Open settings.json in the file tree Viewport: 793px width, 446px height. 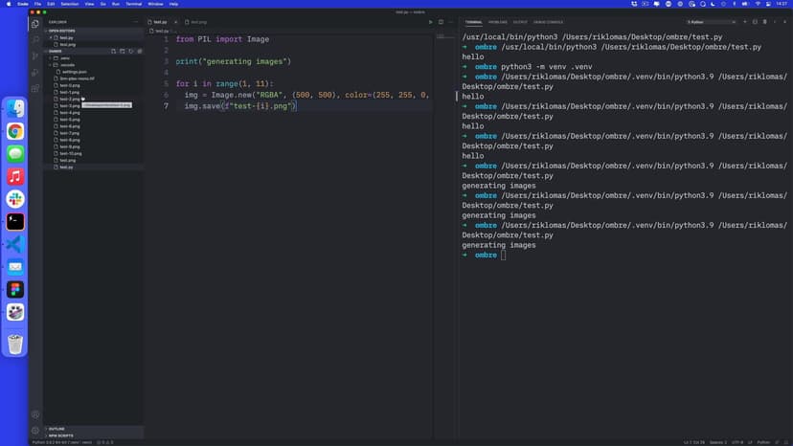[75, 71]
